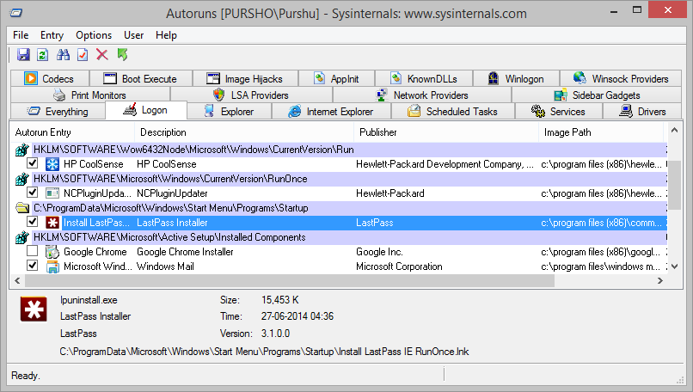Switch to the Sidebar Gadgets tab
693x392 pixels.
(597, 95)
